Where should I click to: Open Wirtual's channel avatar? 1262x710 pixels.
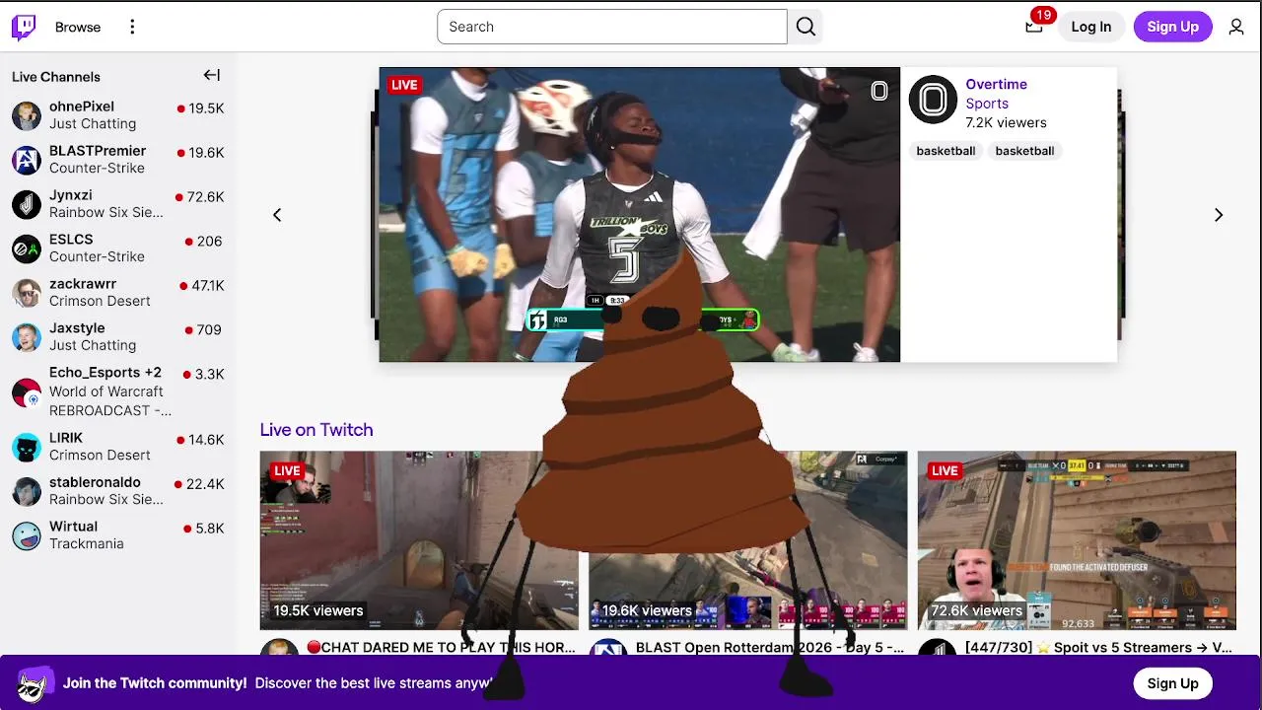pyautogui.click(x=27, y=535)
